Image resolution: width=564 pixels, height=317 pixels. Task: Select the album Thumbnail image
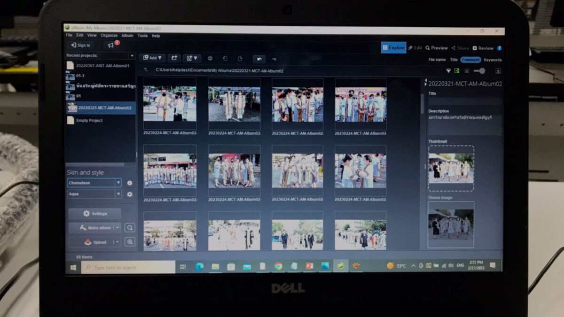click(451, 168)
